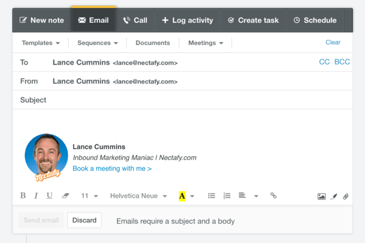Click the Clear link
The width and height of the screenshot is (365, 243).
pos(333,42)
